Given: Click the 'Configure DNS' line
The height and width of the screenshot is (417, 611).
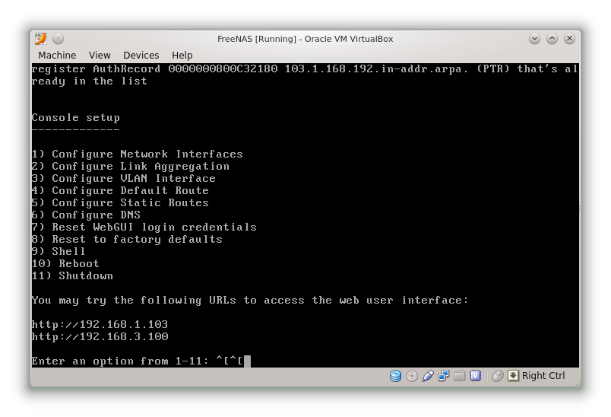Looking at the screenshot, I should 86,215.
